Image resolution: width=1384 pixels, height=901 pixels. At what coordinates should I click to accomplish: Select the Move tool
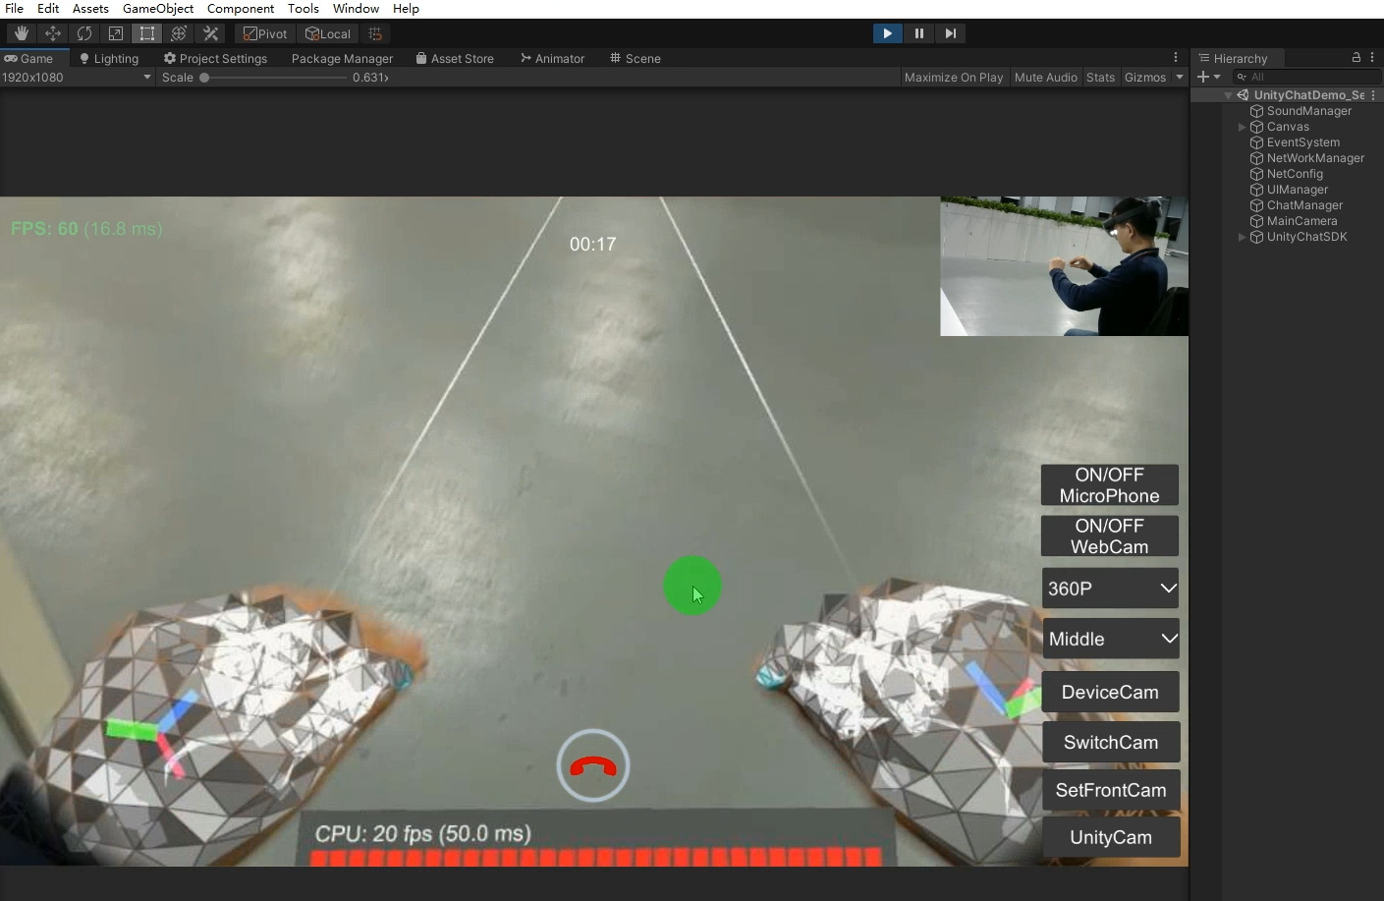click(x=53, y=33)
